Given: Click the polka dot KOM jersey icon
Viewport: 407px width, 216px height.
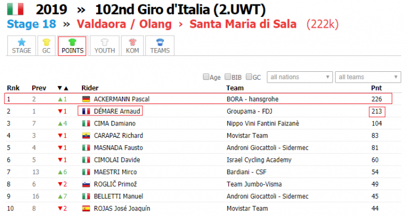Looking at the screenshot, I should point(132,42).
